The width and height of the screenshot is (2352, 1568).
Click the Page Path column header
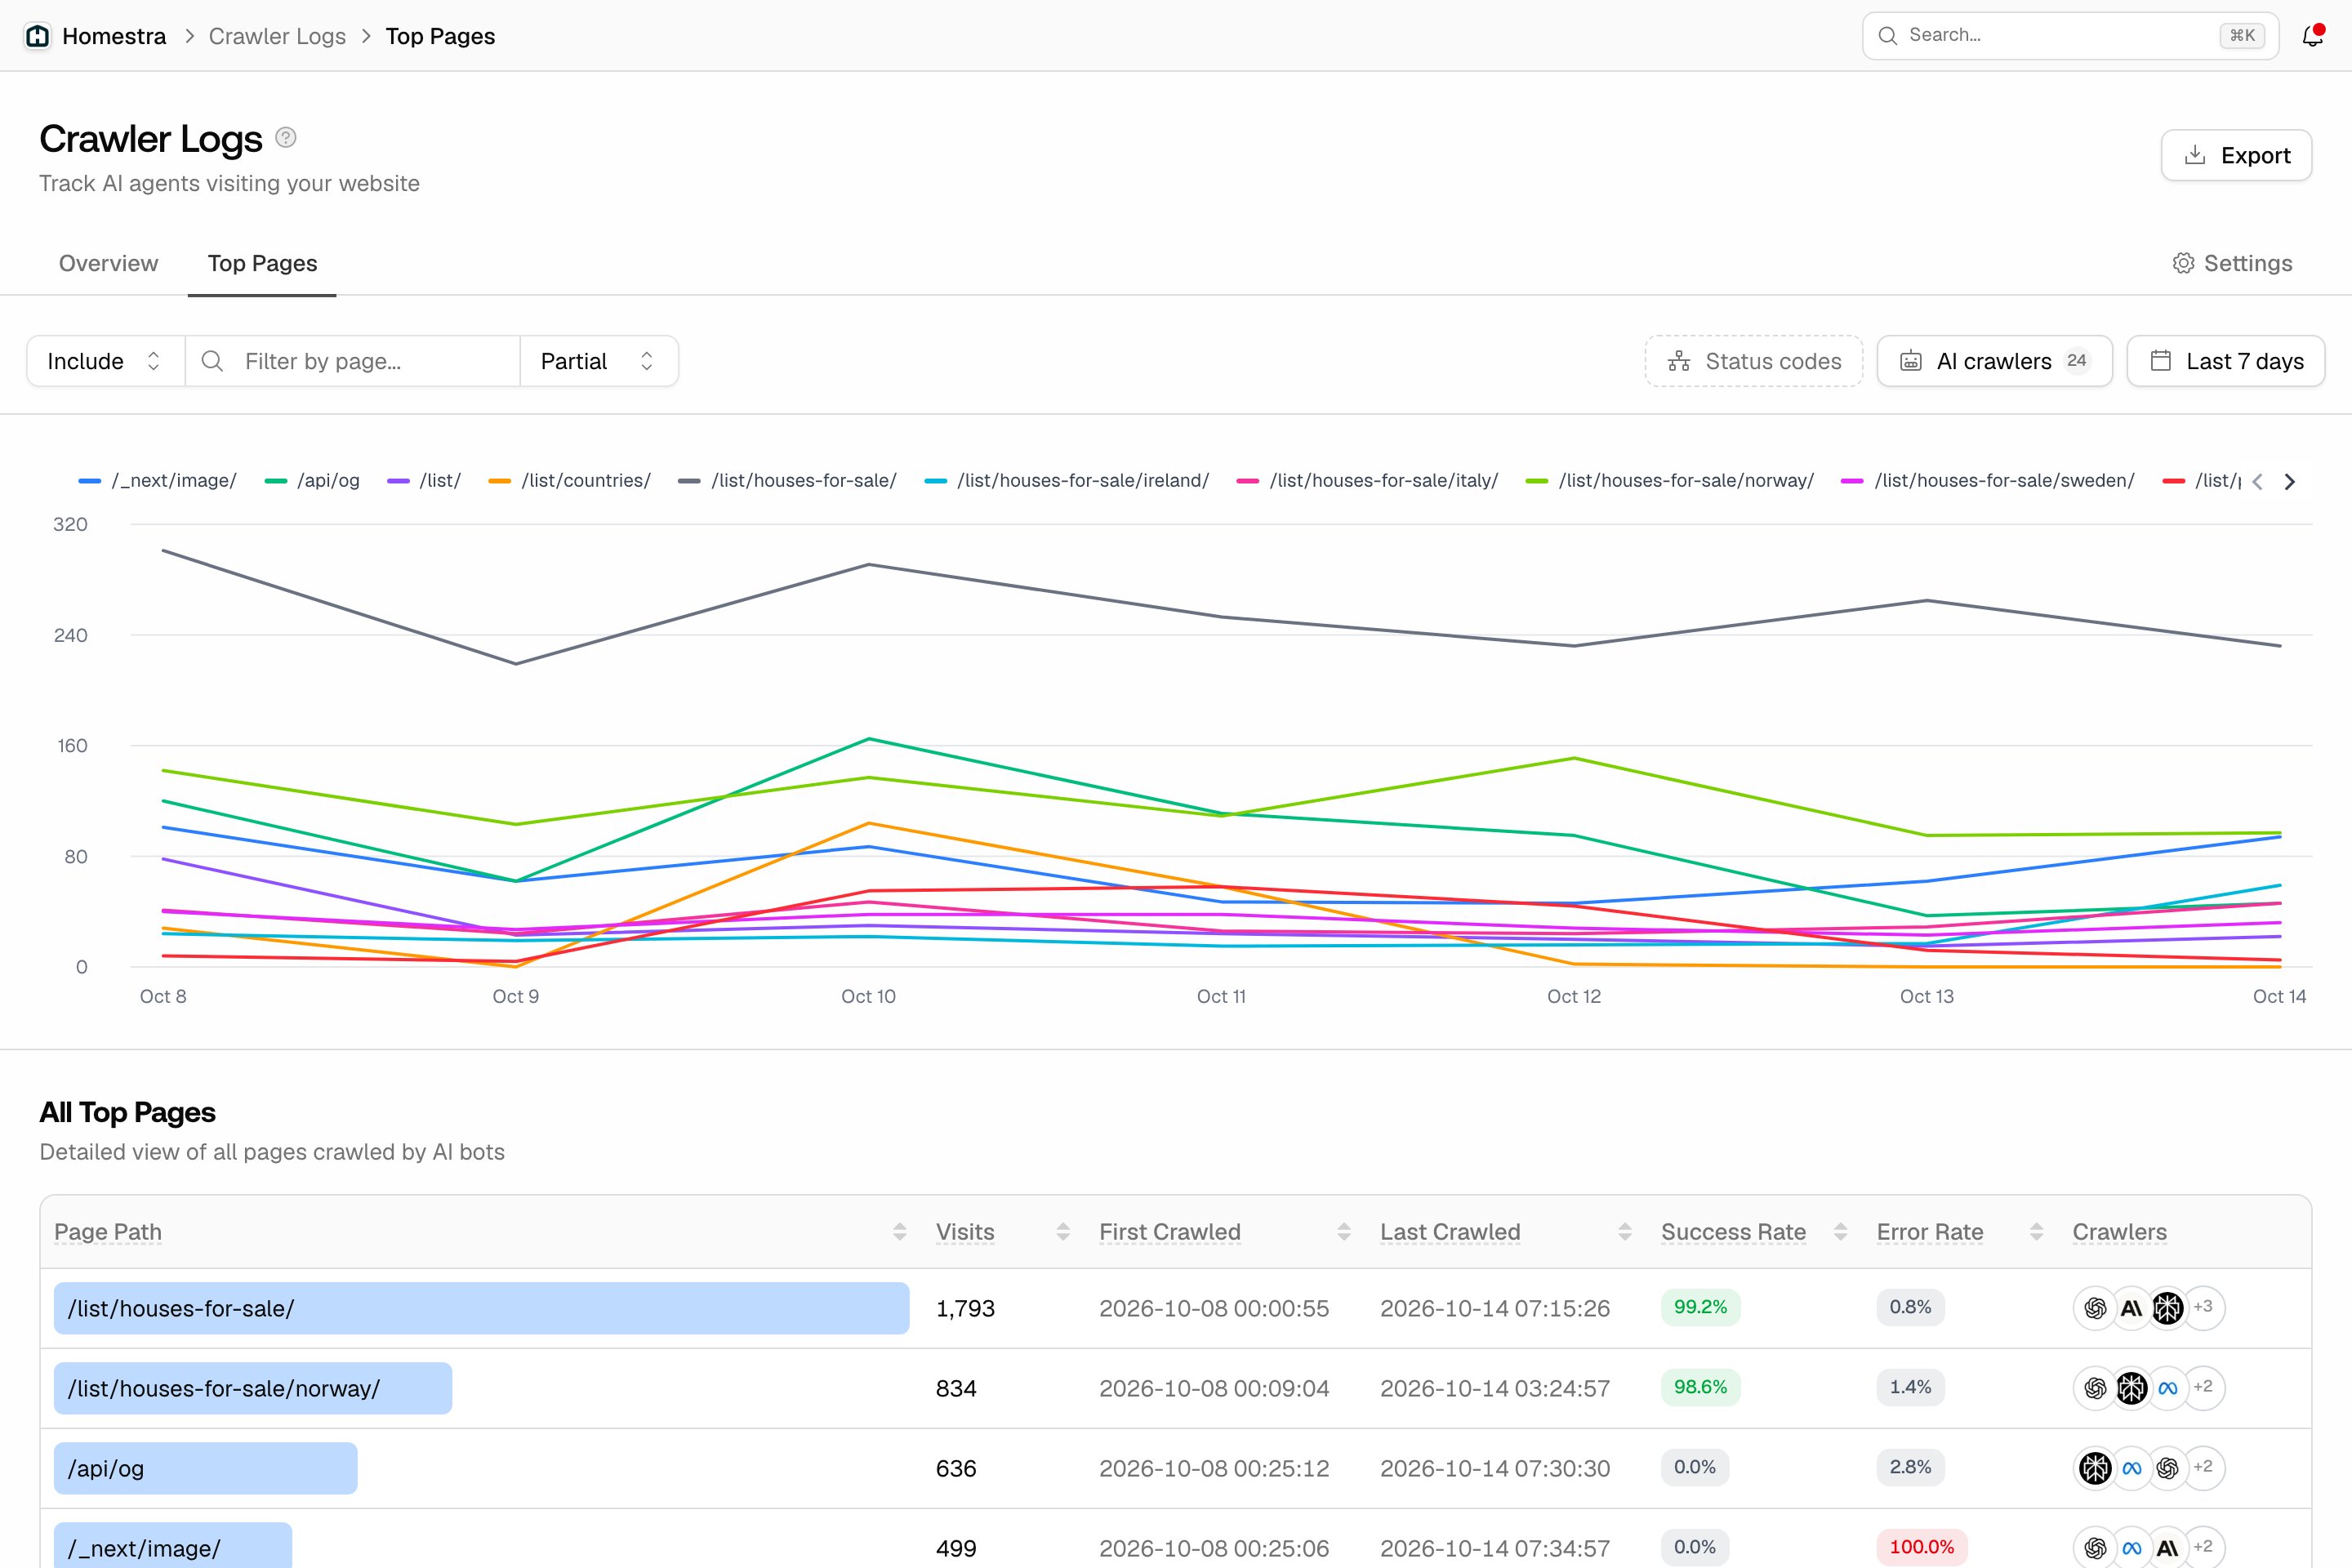[108, 1232]
